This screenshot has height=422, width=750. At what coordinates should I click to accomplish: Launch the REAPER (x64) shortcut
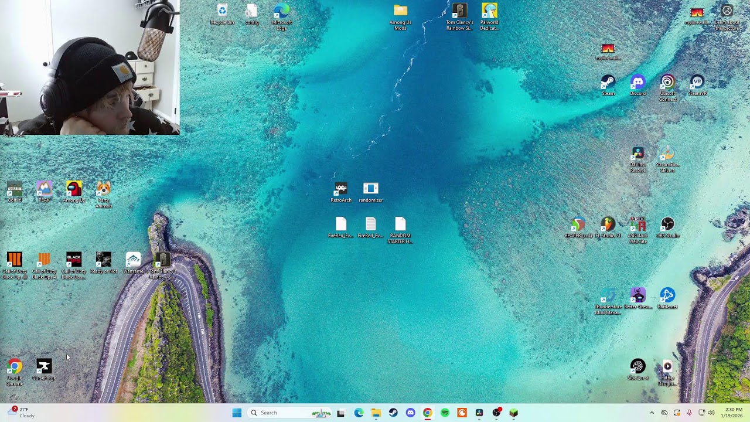[578, 228]
